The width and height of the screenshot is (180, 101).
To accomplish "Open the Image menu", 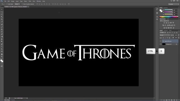I will click(x=13, y=1).
